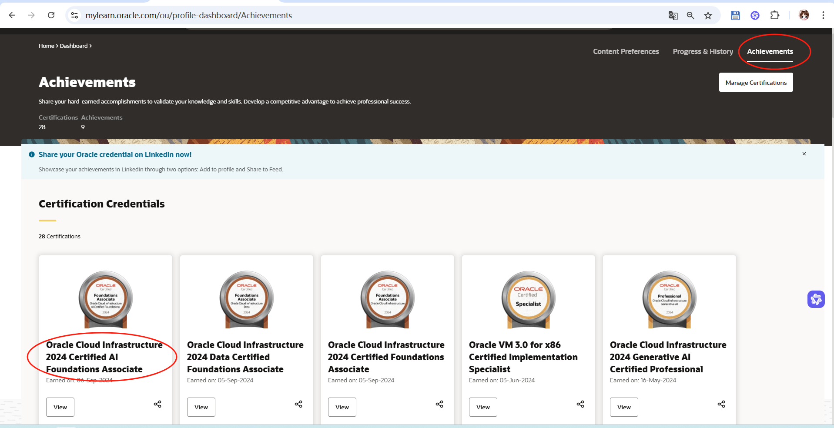This screenshot has height=428, width=834.
Task: Select the Achievements tab
Action: [770, 51]
